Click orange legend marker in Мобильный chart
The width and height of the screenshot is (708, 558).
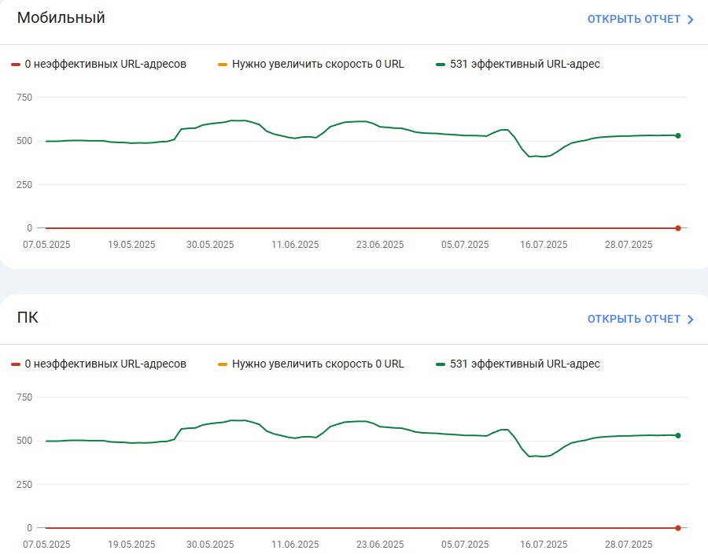[223, 65]
